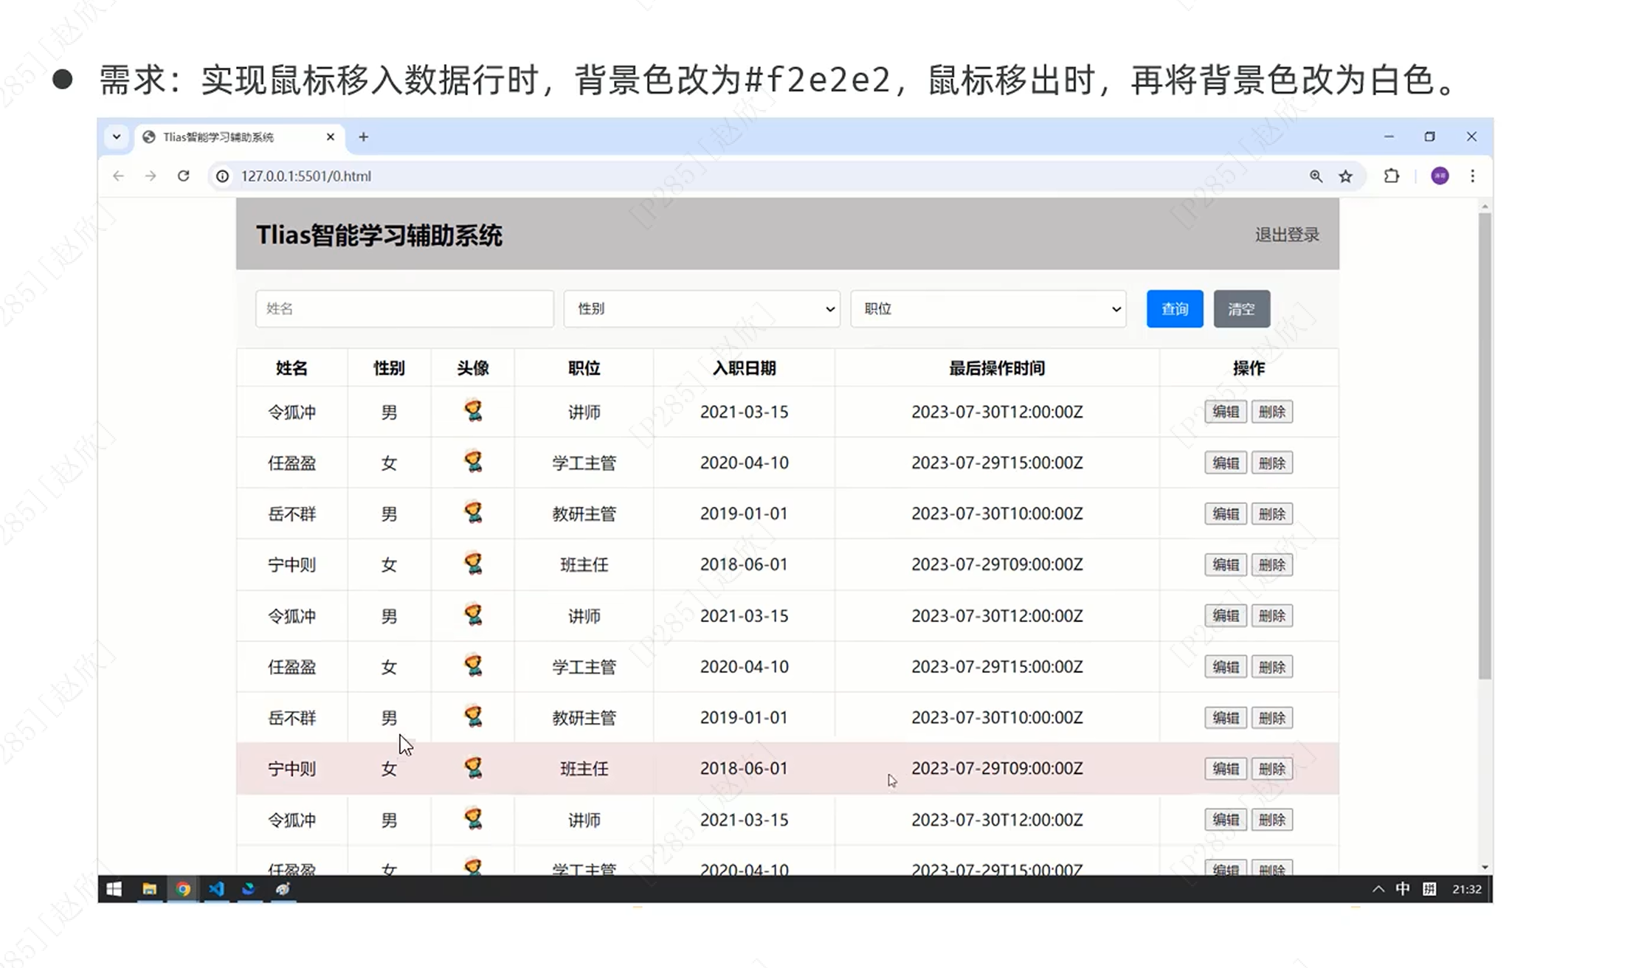Open the Chrome three-dot menu
The image size is (1633, 968).
click(1473, 176)
